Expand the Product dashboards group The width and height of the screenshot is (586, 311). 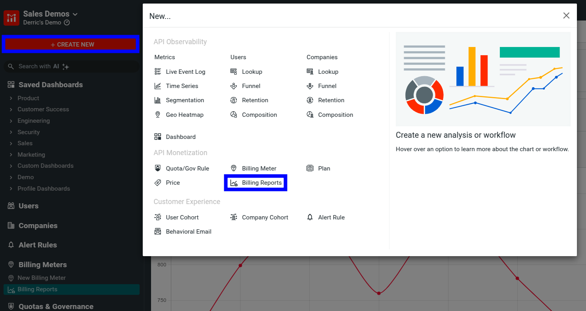(28, 98)
